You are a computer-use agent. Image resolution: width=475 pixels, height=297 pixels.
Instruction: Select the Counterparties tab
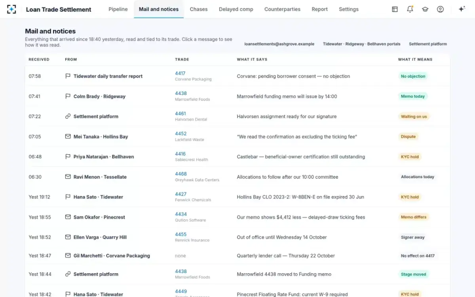[282, 9]
